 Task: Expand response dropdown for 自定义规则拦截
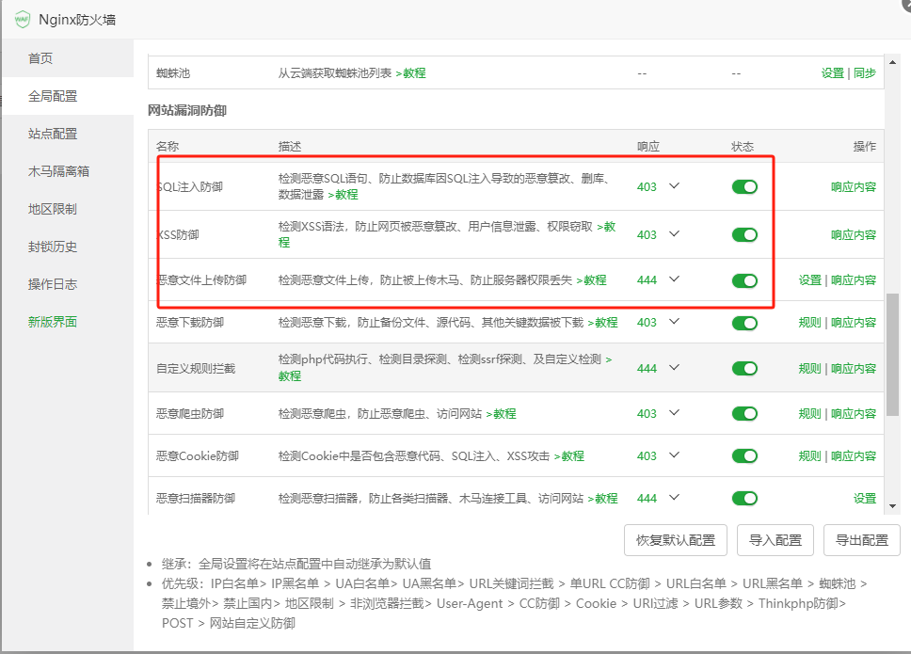673,368
